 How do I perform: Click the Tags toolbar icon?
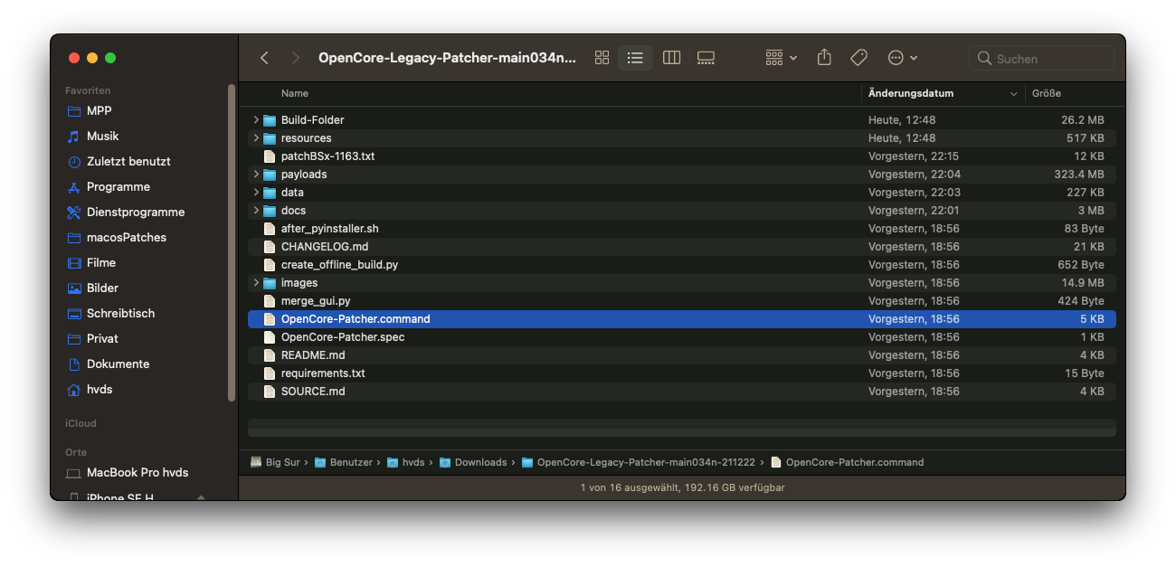858,58
